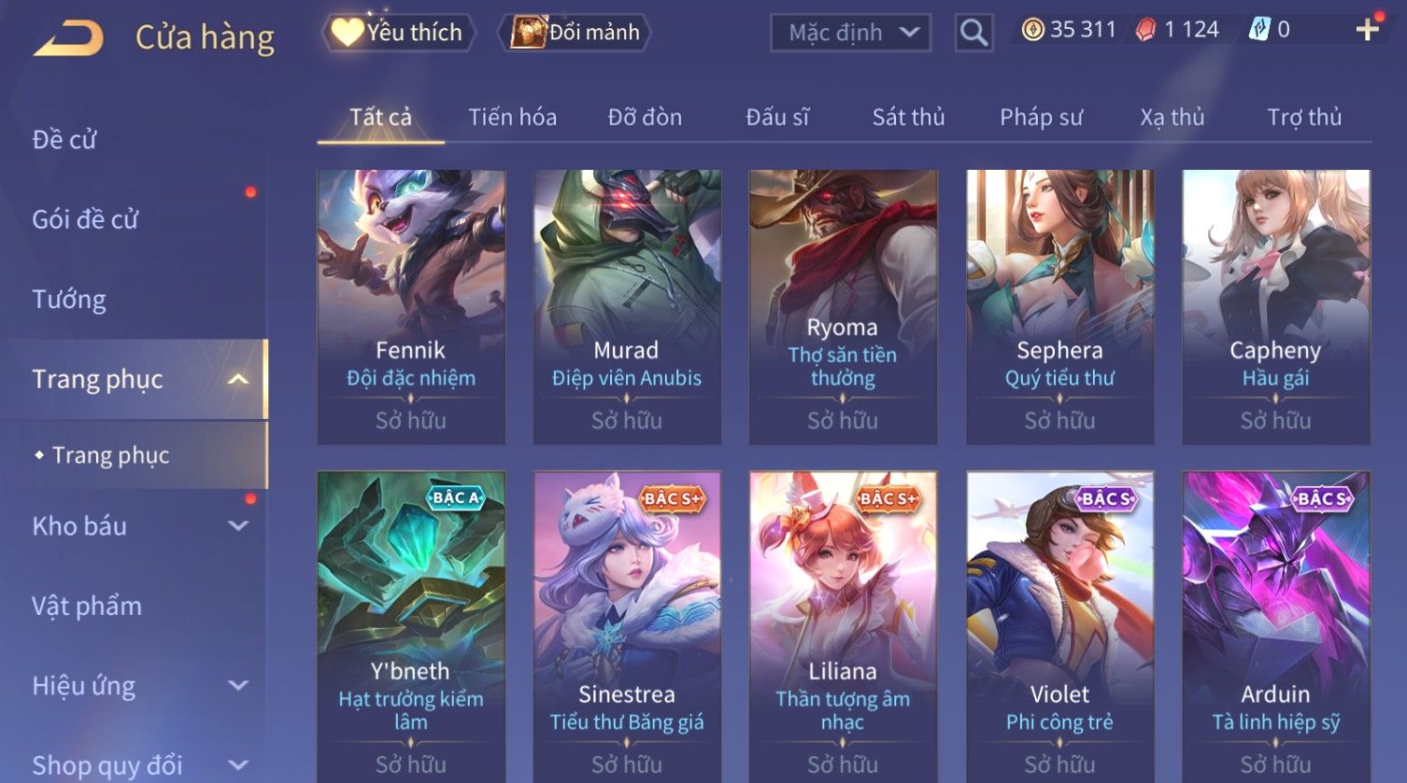Click the plus icon to add currency
Image resolution: width=1407 pixels, height=783 pixels.
tap(1367, 30)
